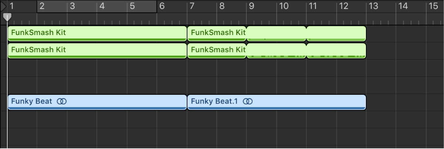Click bar 7 in the ruler
This screenshot has height=149, width=444.
coord(192,6)
